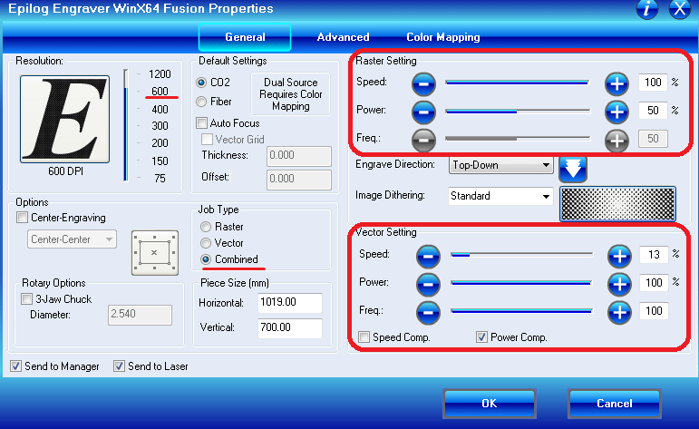The height and width of the screenshot is (429, 699).
Task: Enable Center-Engraving option
Action: [22, 218]
